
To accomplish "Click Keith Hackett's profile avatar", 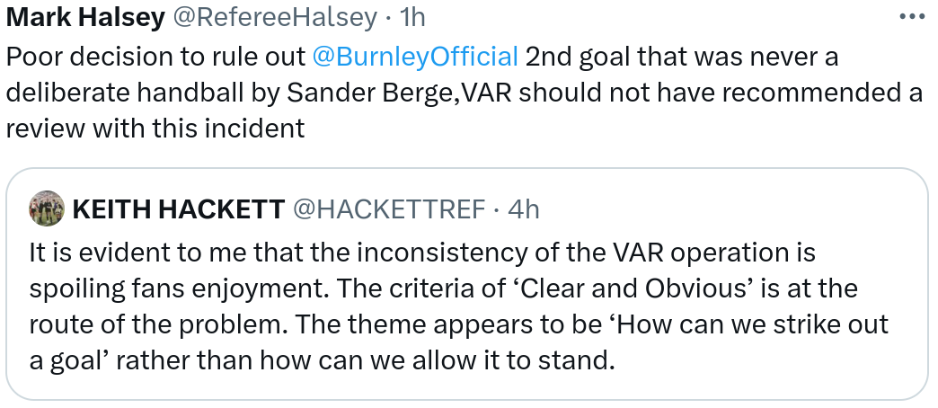I will click(x=48, y=208).
